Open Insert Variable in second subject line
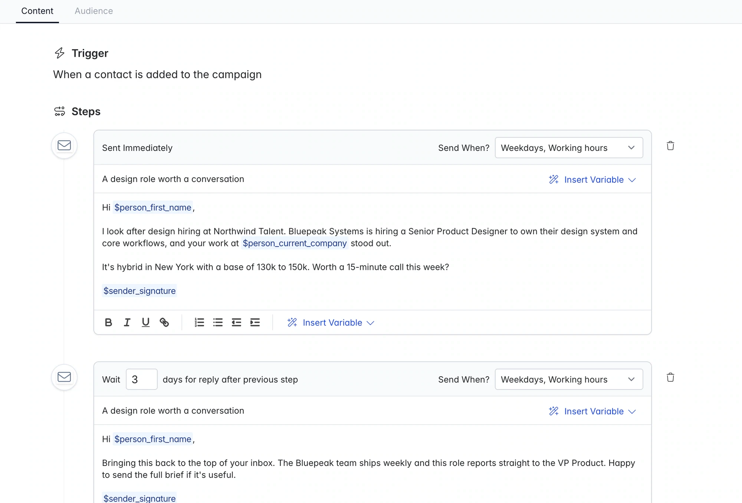742x503 pixels. point(592,411)
